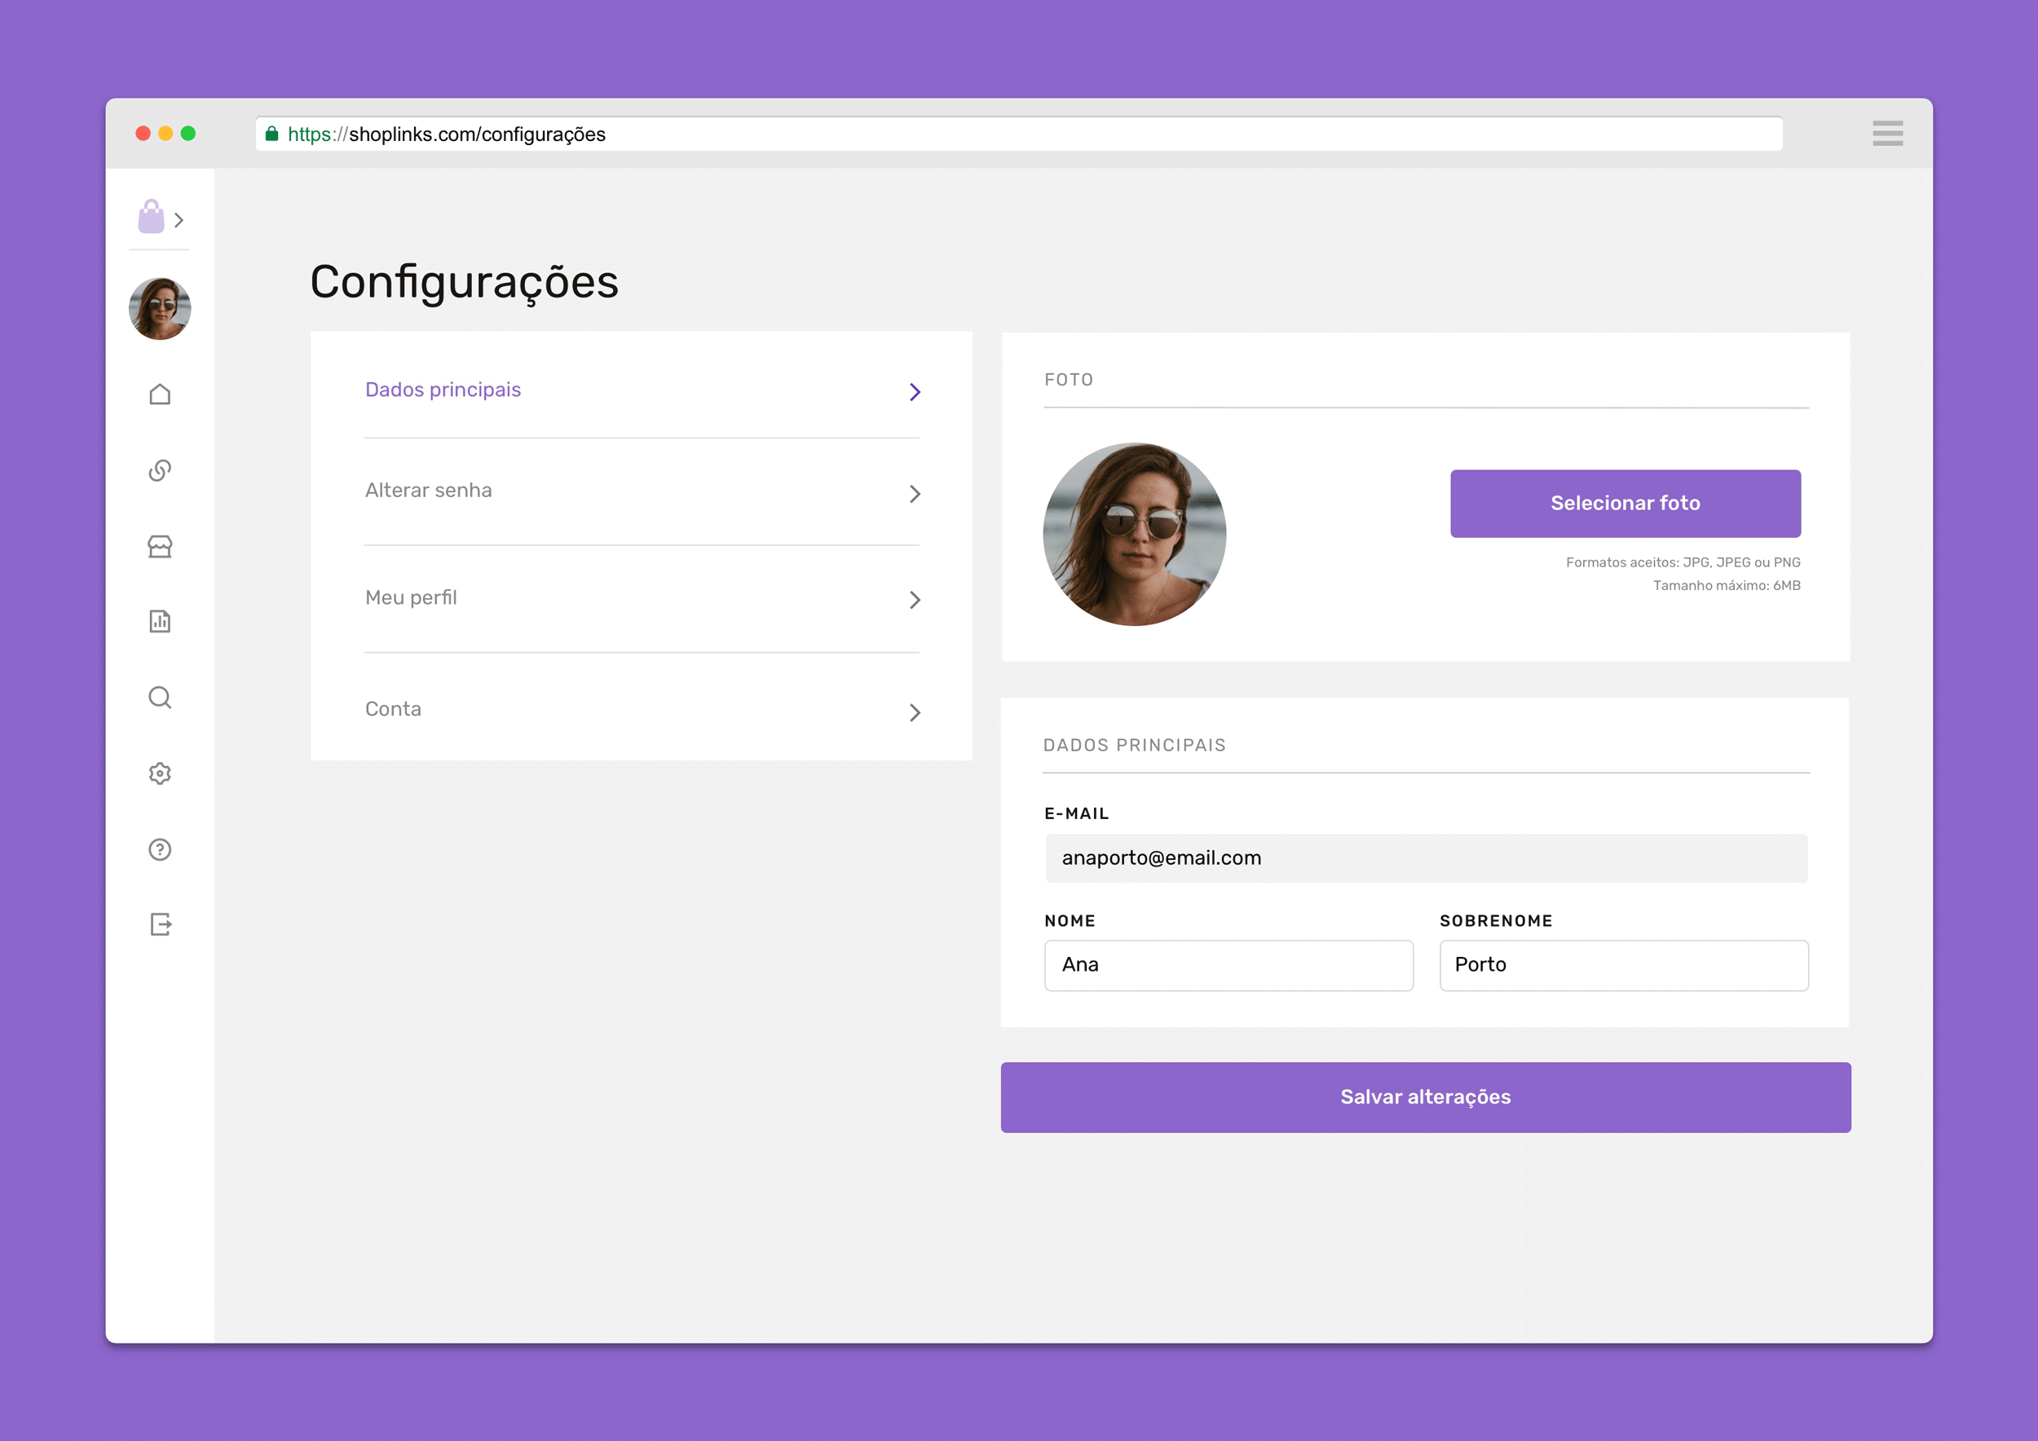The height and width of the screenshot is (1441, 2038).
Task: Click the Sobrenome field containing Porto
Action: point(1624,965)
